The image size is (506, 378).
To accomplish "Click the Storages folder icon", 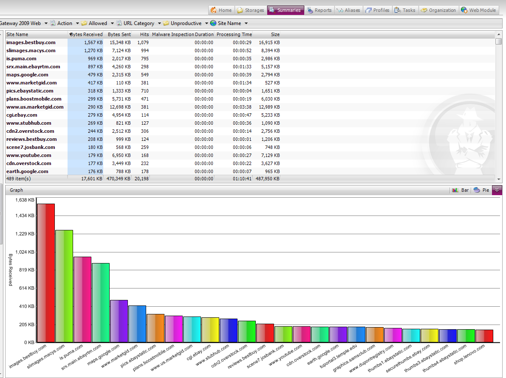I will coord(240,10).
